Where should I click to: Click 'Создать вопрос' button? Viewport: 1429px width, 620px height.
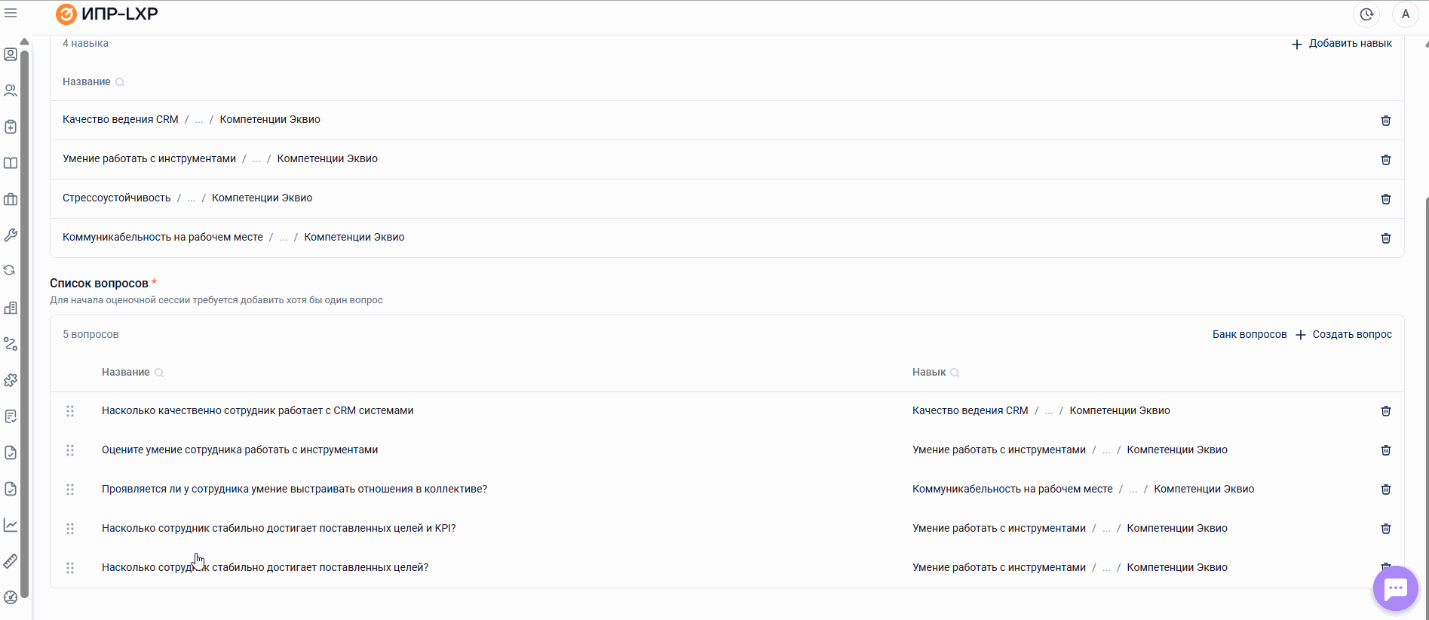point(1344,334)
